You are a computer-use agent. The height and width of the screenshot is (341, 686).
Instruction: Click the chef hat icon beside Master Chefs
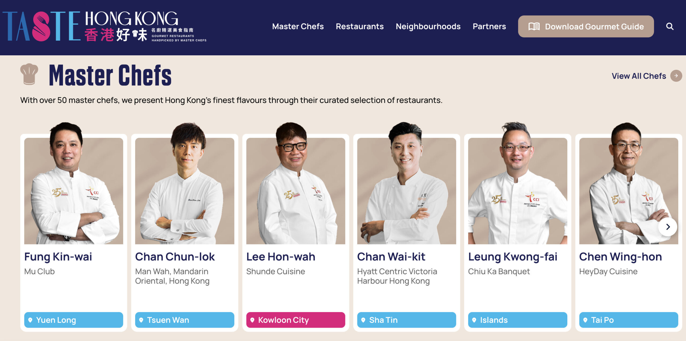(29, 74)
